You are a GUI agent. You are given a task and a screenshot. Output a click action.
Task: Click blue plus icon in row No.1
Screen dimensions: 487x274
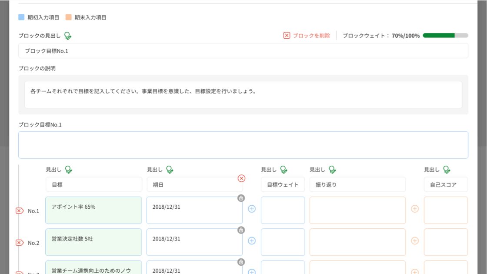click(252, 209)
